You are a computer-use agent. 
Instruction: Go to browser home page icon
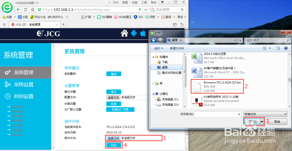click(33, 10)
